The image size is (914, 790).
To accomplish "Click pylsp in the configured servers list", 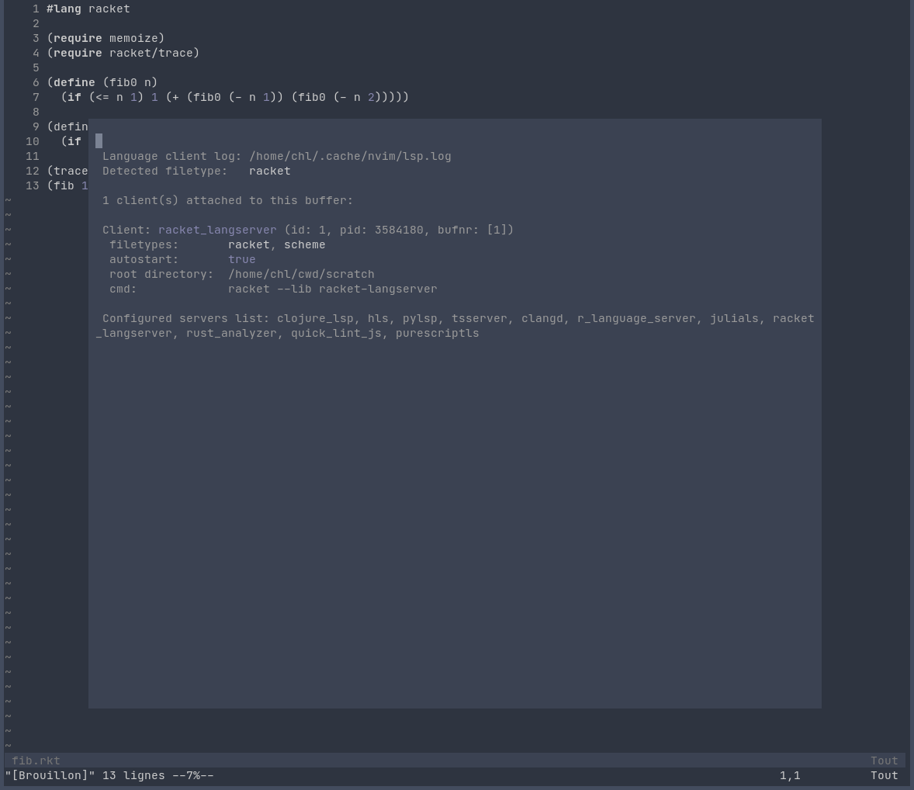I will coord(420,318).
